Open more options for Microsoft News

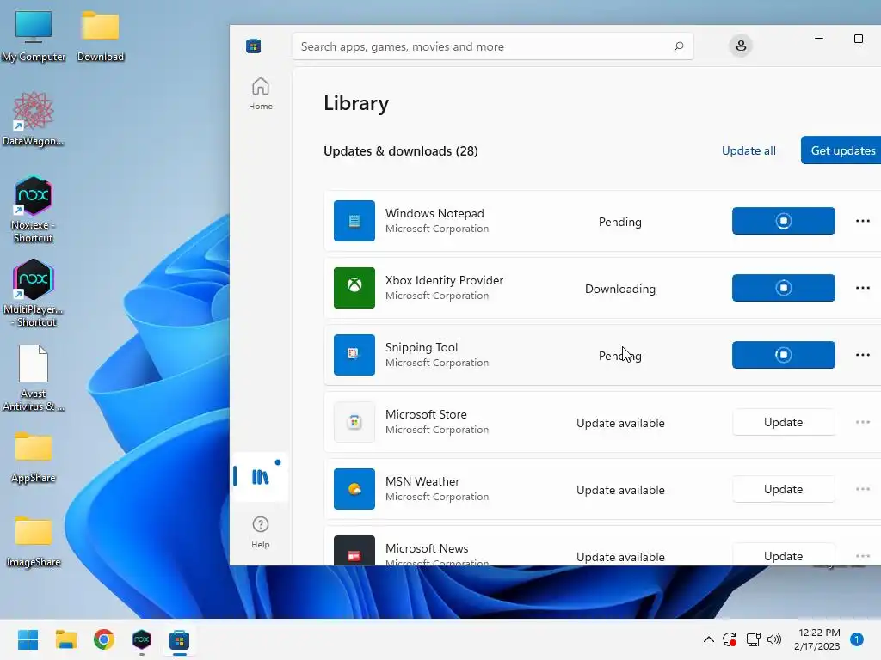click(862, 556)
